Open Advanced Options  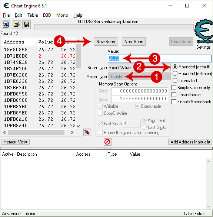(x=19, y=214)
